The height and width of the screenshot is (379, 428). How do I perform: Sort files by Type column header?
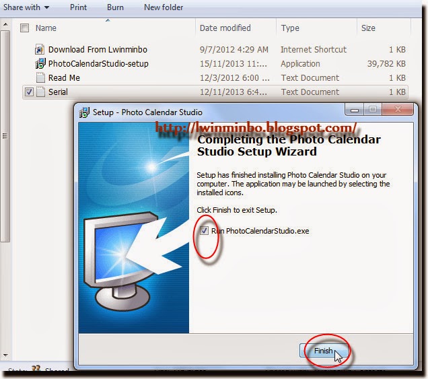tap(290, 28)
